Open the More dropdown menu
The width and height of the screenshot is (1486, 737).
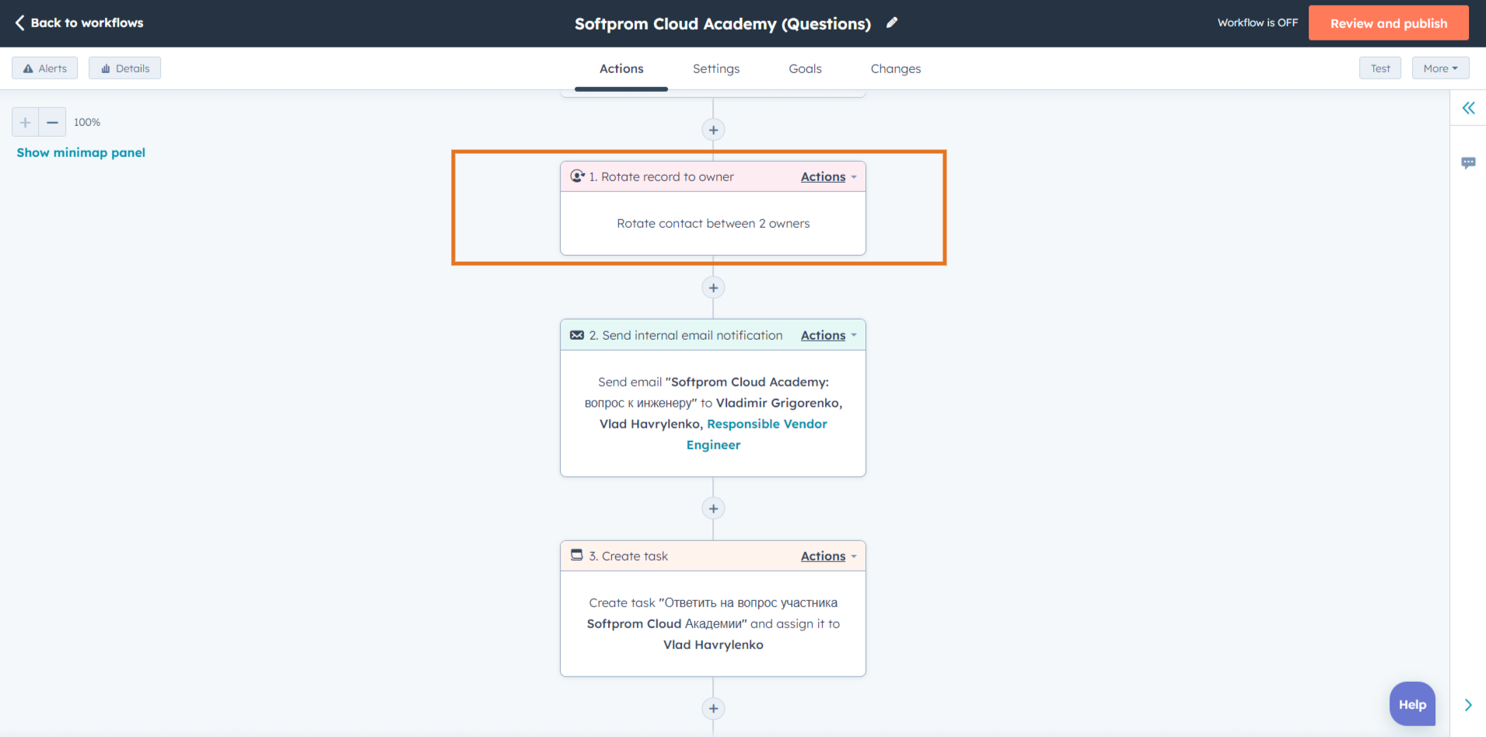1440,68
